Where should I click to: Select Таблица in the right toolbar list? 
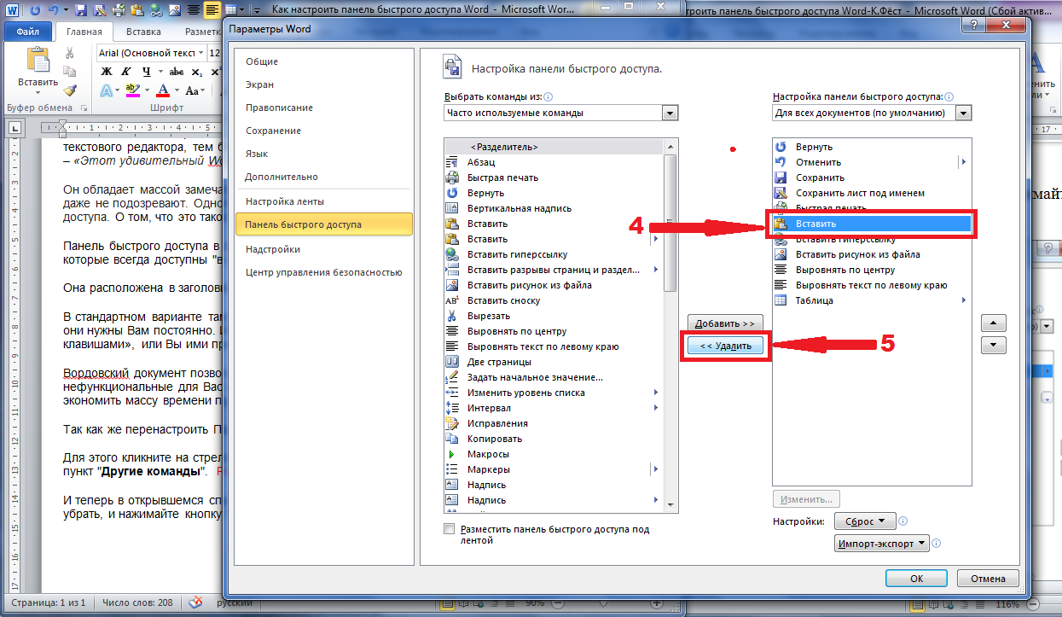871,300
